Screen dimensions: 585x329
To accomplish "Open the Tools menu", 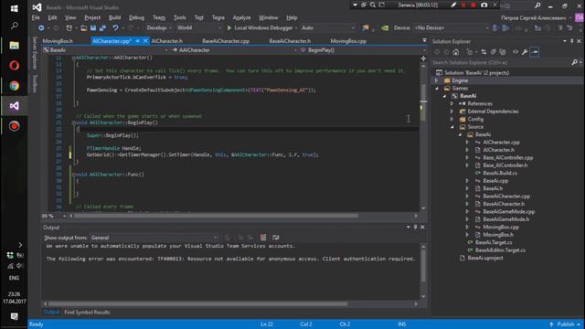I will point(179,18).
